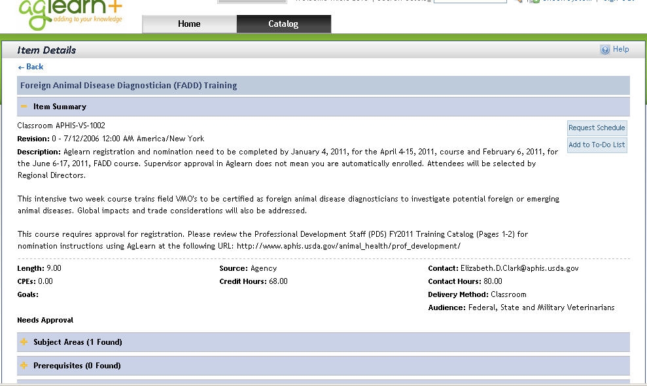Click the Prerequisites (0 Found) header

click(x=77, y=366)
